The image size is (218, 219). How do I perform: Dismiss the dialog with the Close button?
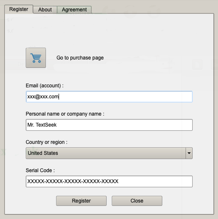[x=137, y=201]
